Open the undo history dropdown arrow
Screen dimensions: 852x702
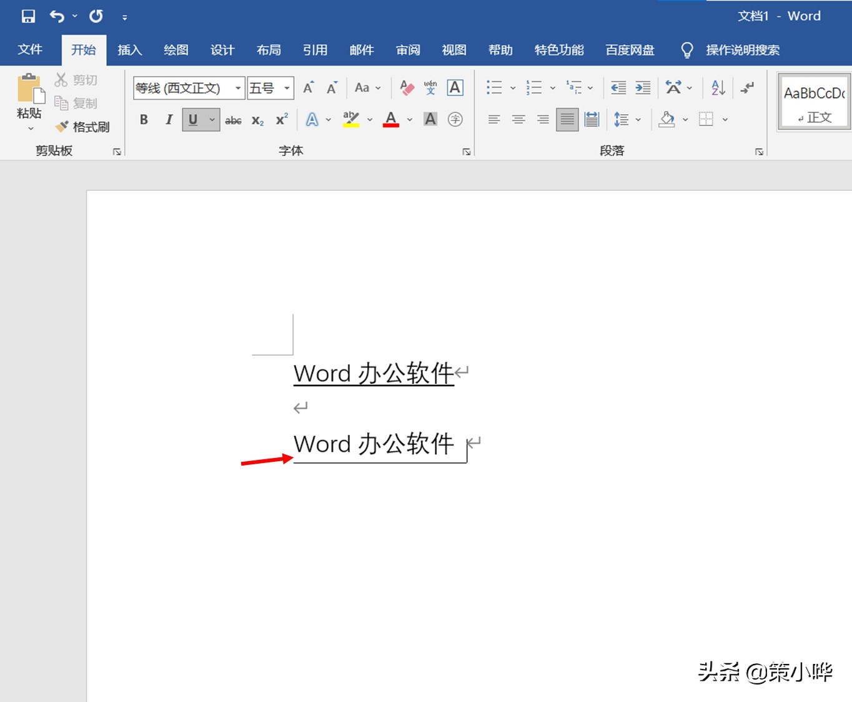tap(75, 16)
